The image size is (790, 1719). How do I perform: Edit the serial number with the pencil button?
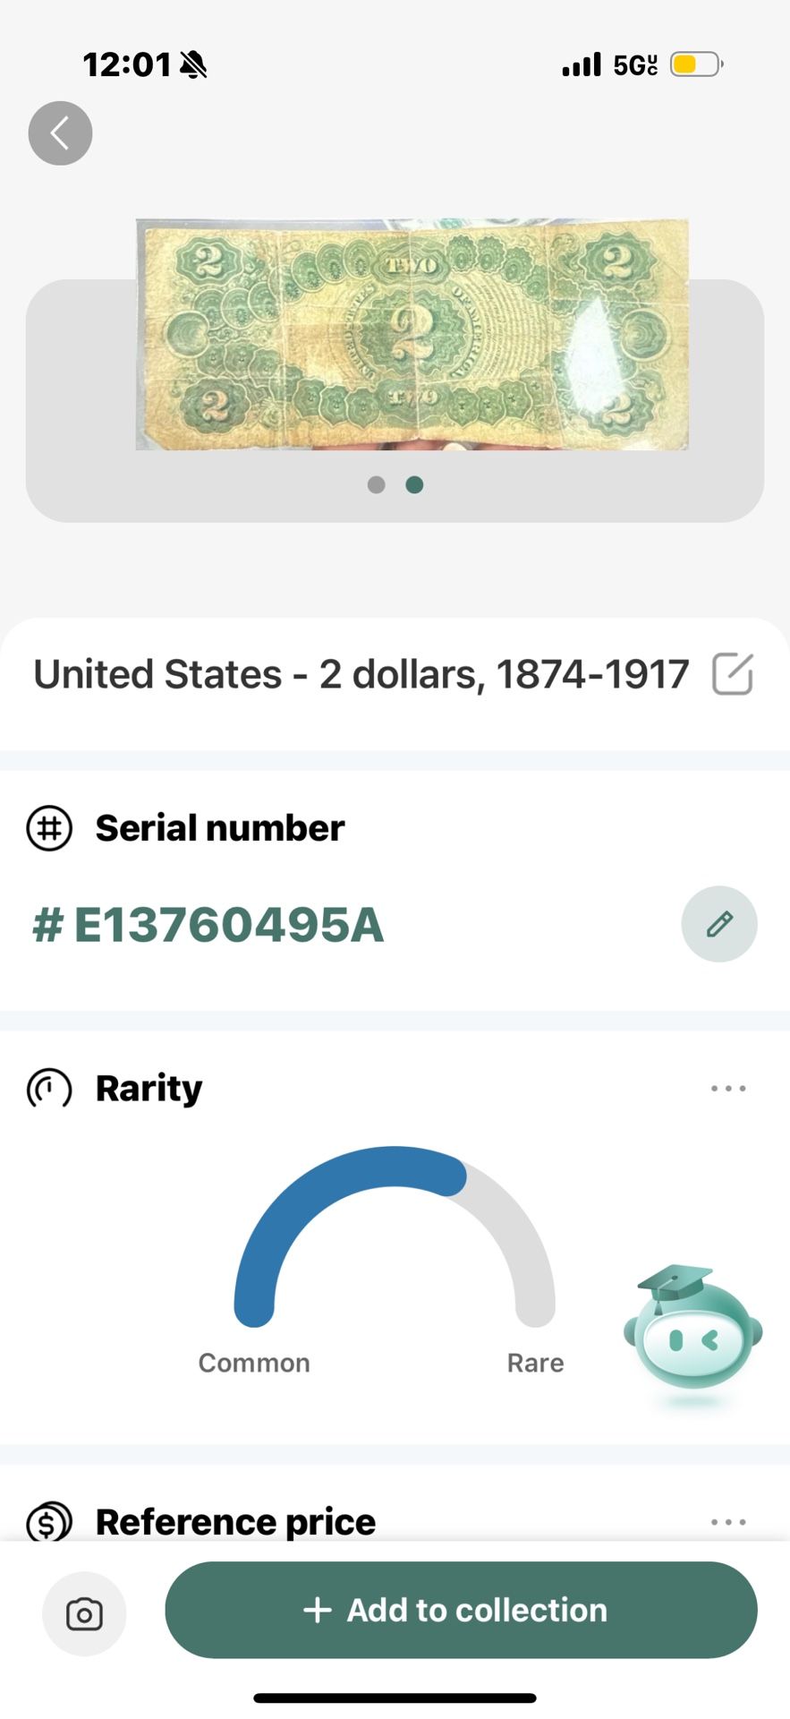click(x=719, y=924)
